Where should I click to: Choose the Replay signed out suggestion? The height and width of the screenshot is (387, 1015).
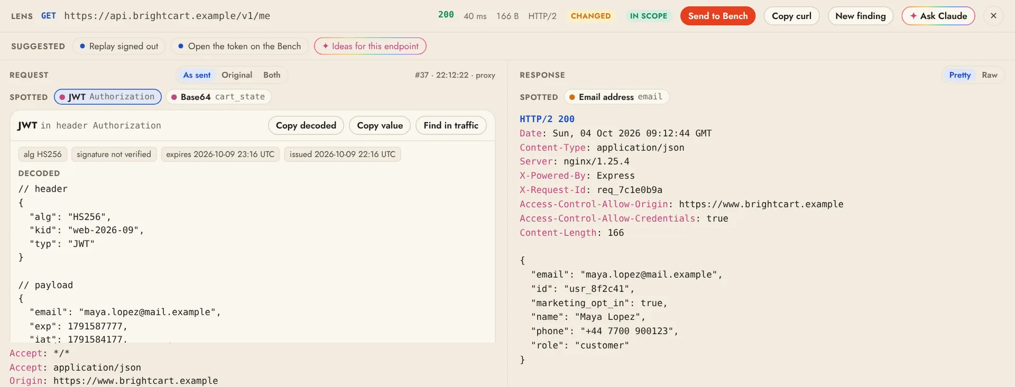pos(119,46)
